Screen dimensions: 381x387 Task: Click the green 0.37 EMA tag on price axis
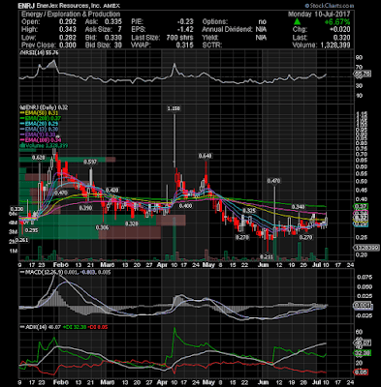pyautogui.click(x=362, y=207)
